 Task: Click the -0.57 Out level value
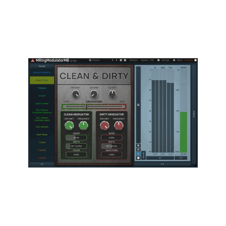coord(170,154)
